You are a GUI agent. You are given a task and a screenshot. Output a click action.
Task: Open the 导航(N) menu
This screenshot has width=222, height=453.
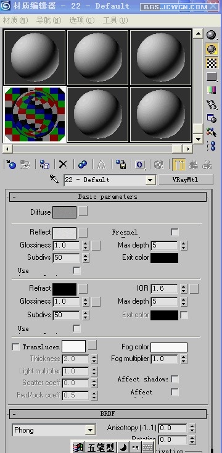(x=49, y=20)
